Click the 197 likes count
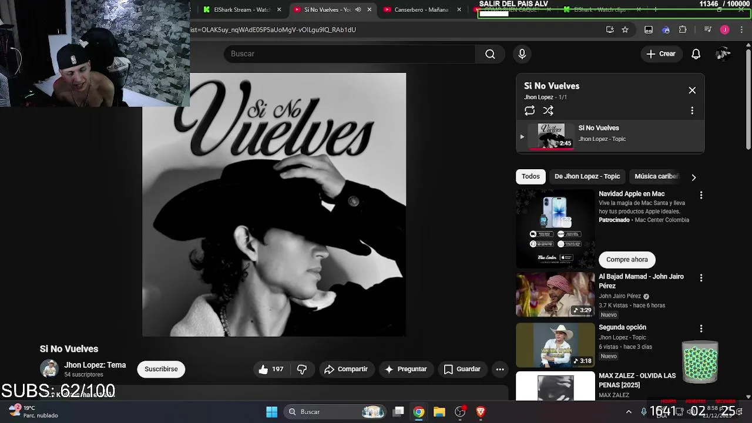Viewport: 752px width, 423px height. 277,369
